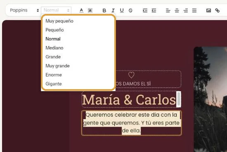Choose Enorme font size

coord(78,75)
